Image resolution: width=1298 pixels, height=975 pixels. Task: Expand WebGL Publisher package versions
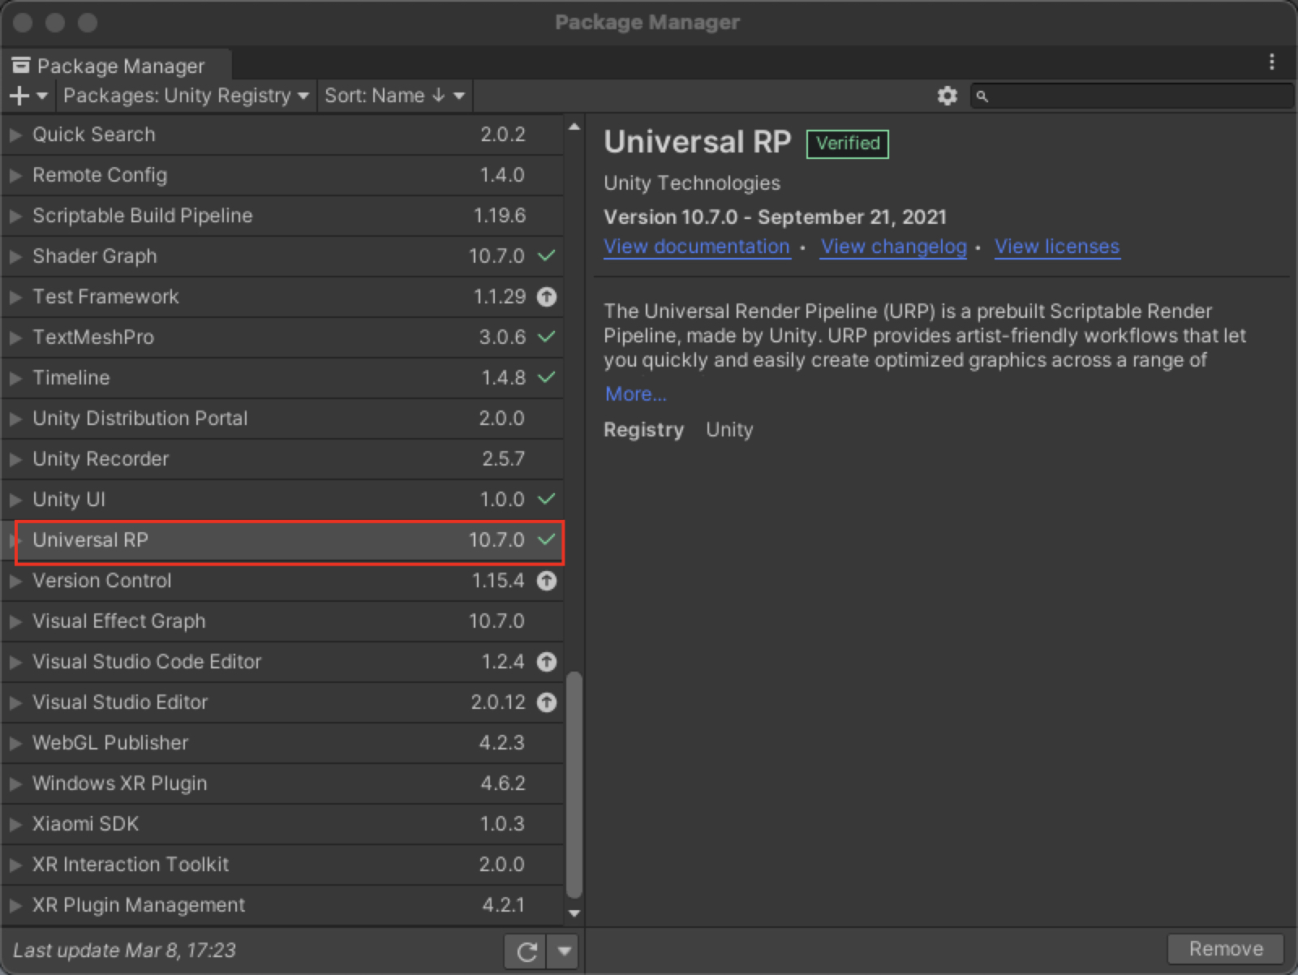[x=15, y=743]
